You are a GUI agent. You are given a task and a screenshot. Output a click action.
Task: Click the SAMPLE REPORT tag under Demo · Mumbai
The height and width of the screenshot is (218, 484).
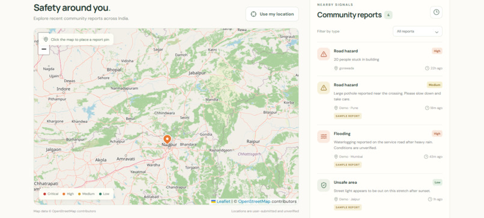pyautogui.click(x=348, y=165)
